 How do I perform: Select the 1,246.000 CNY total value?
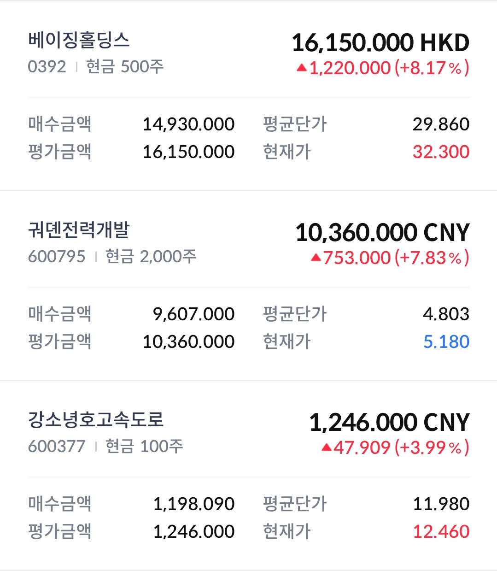coord(389,423)
